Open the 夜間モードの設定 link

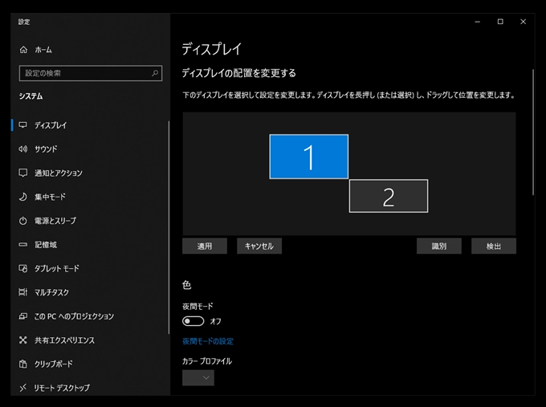tap(208, 341)
